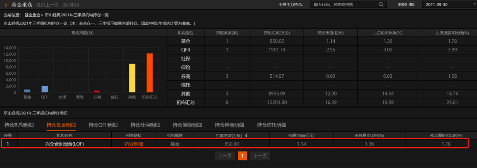Viewport: 477px width, 168px height.
Task: Open the 持仓QFII明细 tab
Action: coord(103,125)
